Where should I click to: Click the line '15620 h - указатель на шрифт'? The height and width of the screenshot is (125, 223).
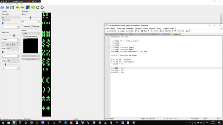[123, 56]
